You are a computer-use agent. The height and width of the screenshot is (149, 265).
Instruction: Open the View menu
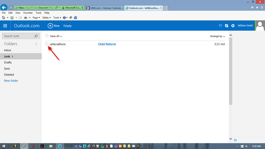(18, 13)
